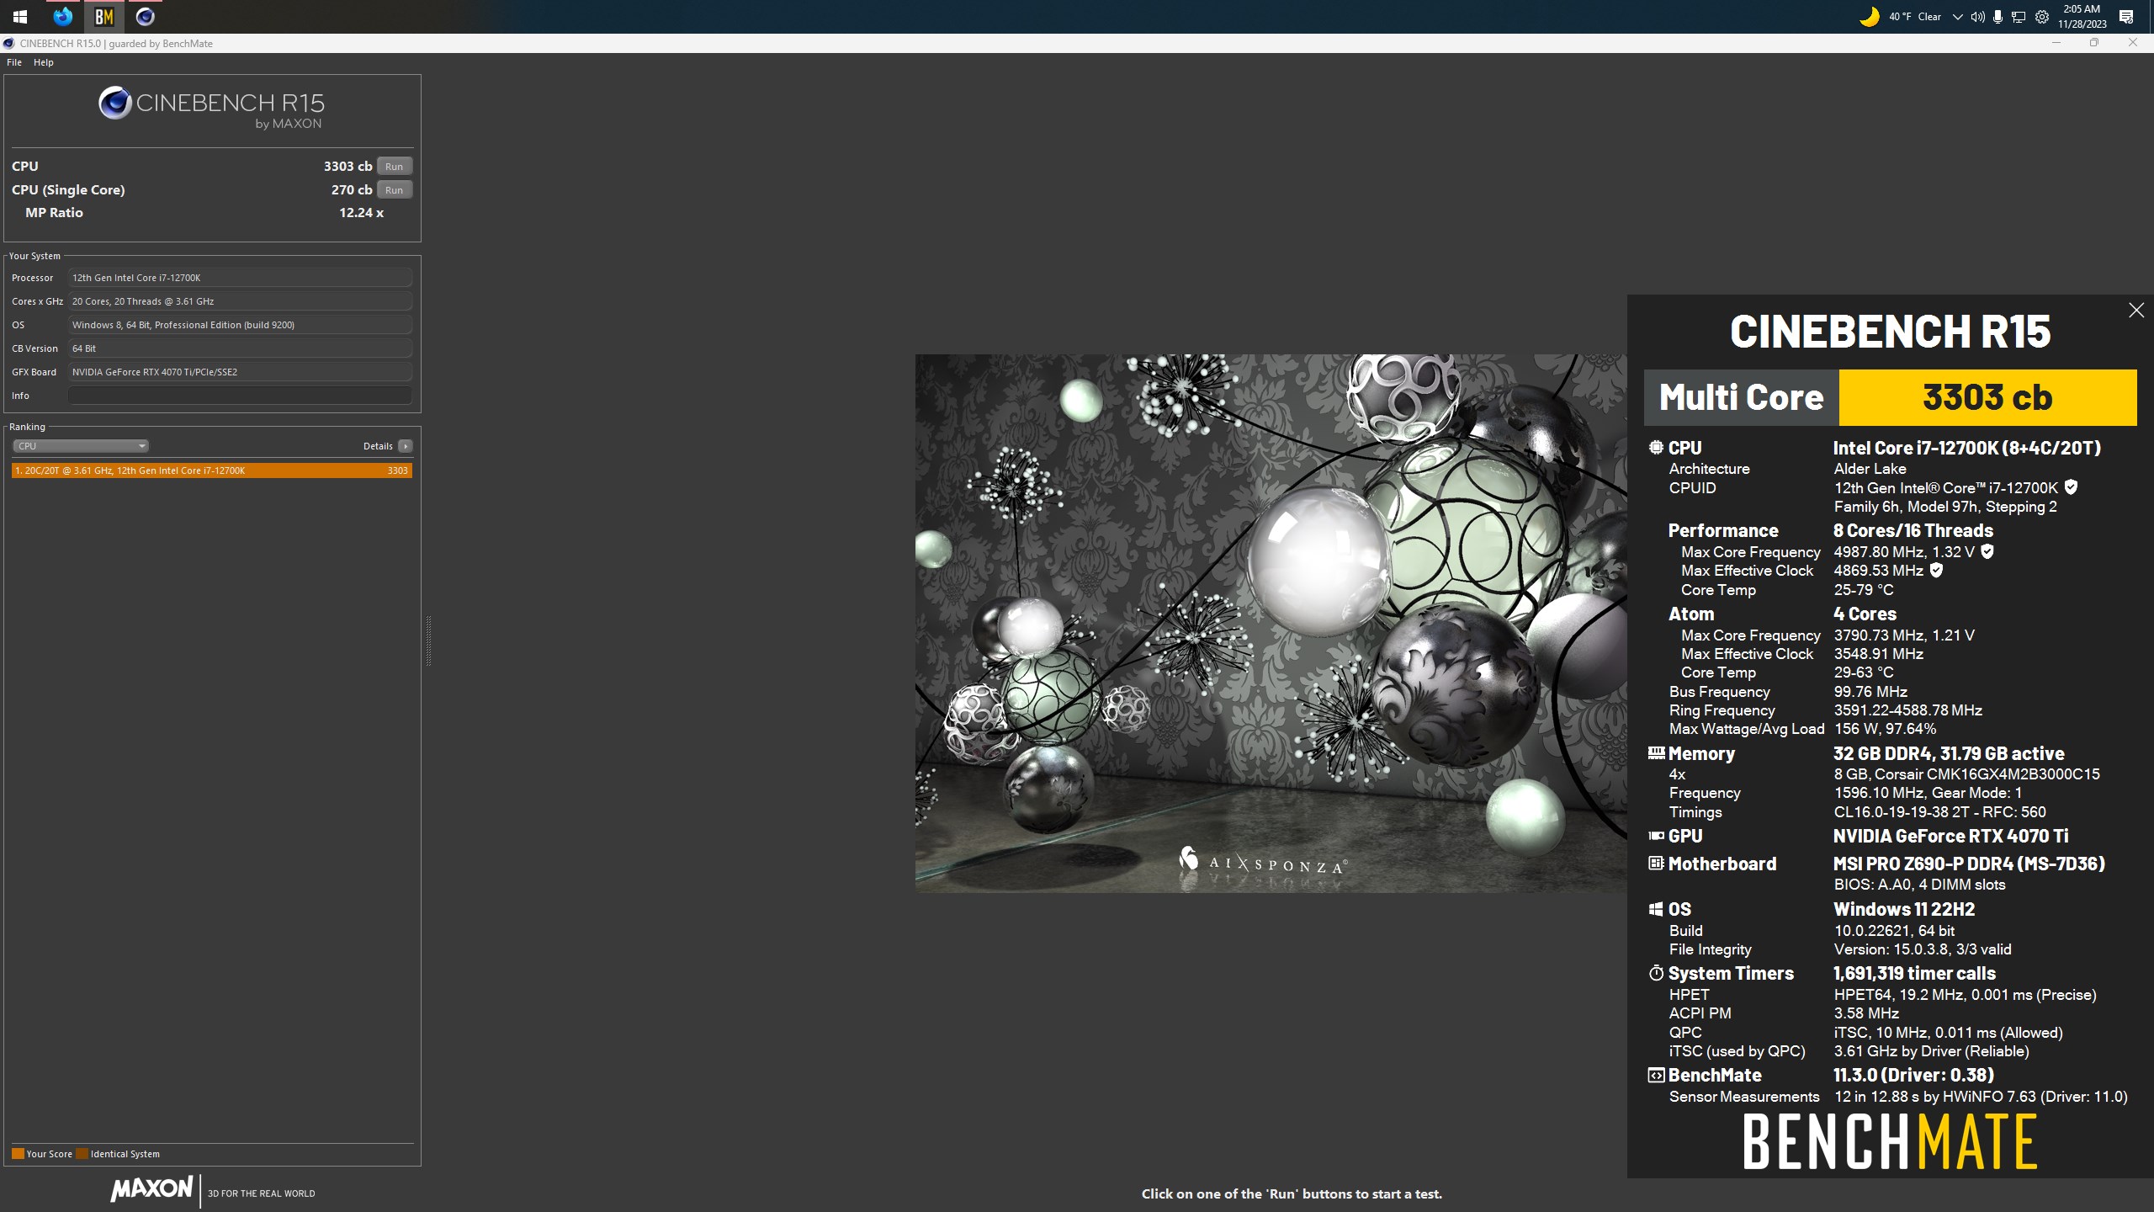This screenshot has width=2154, height=1212.
Task: Click the MAXON logo at bottom
Action: pyautogui.click(x=151, y=1189)
